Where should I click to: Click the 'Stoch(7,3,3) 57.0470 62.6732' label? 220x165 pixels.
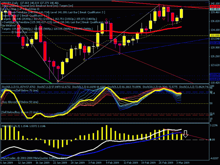tap(54, 87)
